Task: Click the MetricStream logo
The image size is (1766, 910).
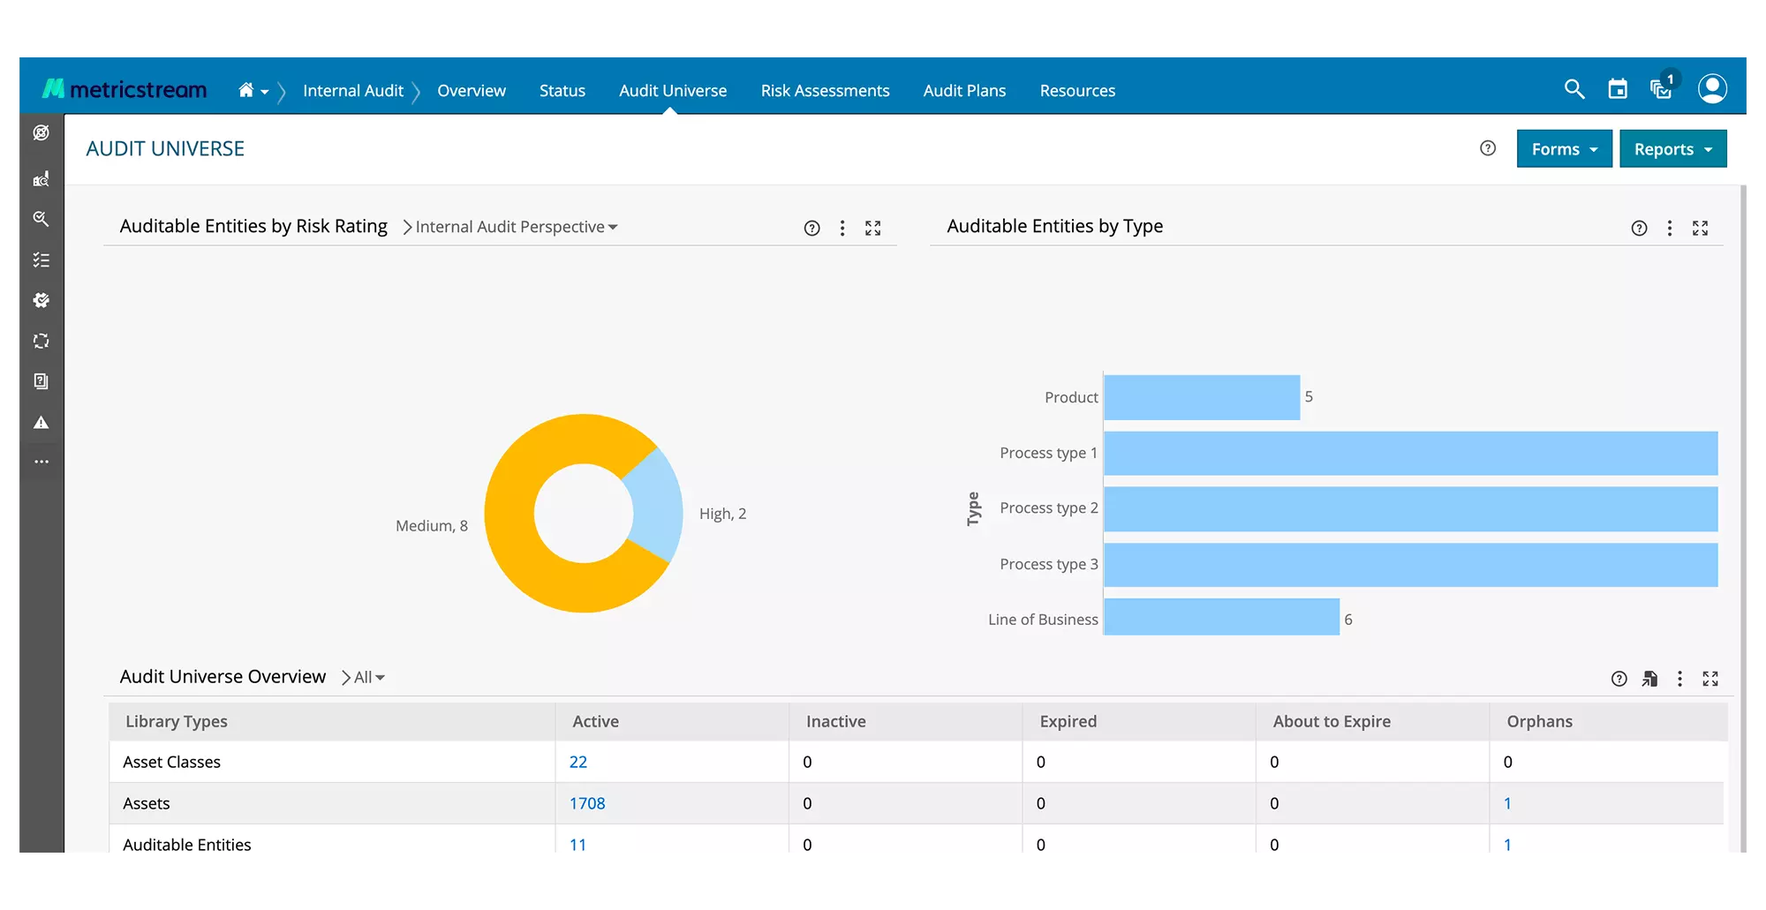Action: tap(125, 89)
